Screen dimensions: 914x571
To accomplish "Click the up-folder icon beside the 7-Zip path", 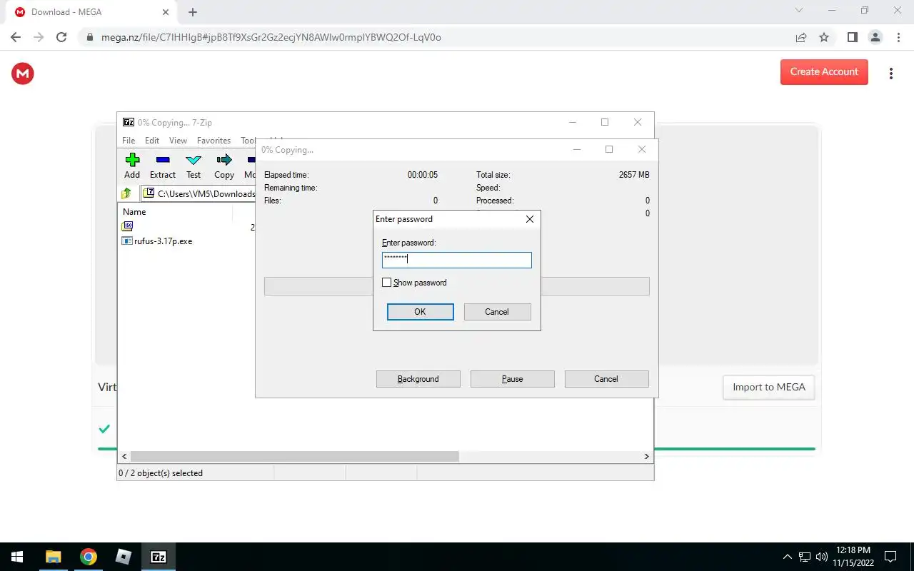I will (126, 193).
